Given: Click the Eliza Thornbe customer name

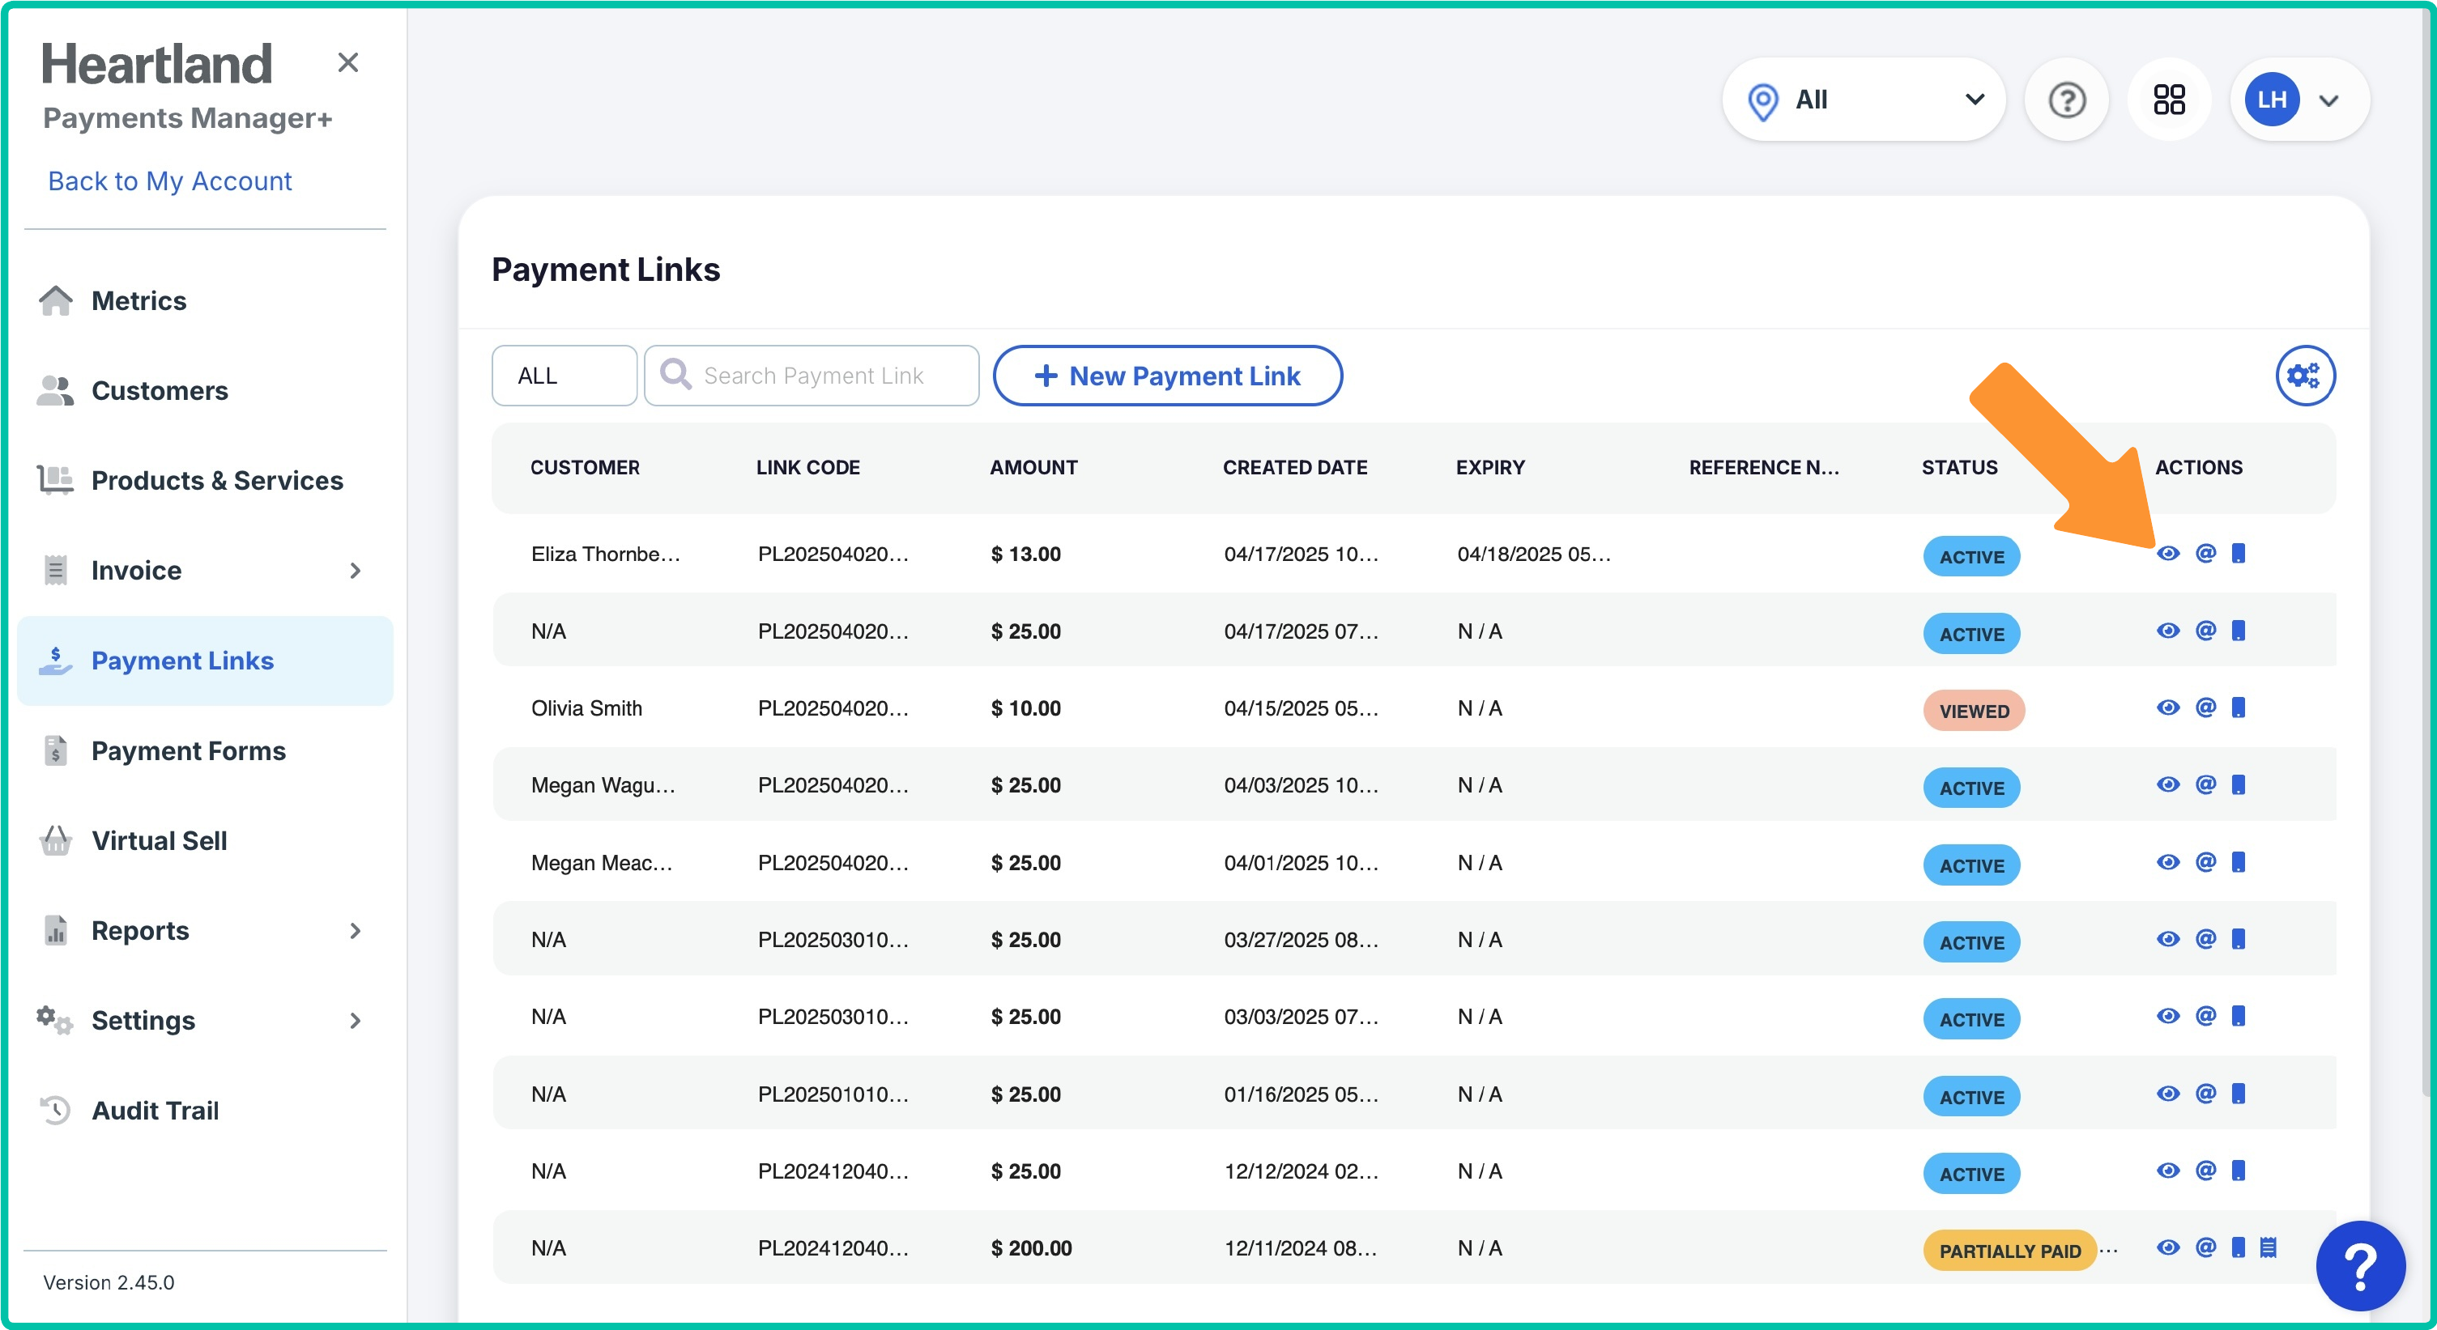Looking at the screenshot, I should [606, 554].
